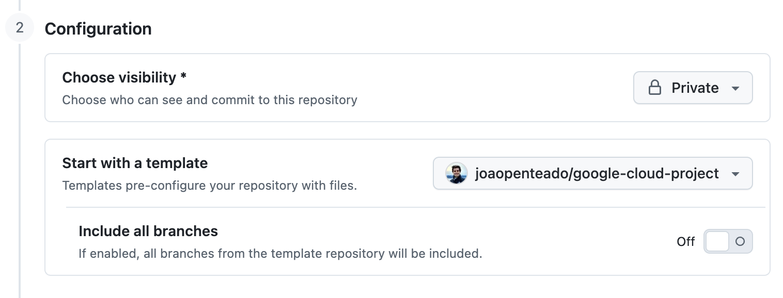Click the Start with a template heading

point(135,163)
